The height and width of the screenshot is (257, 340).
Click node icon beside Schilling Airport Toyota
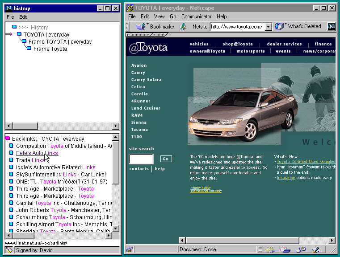coord(11,224)
